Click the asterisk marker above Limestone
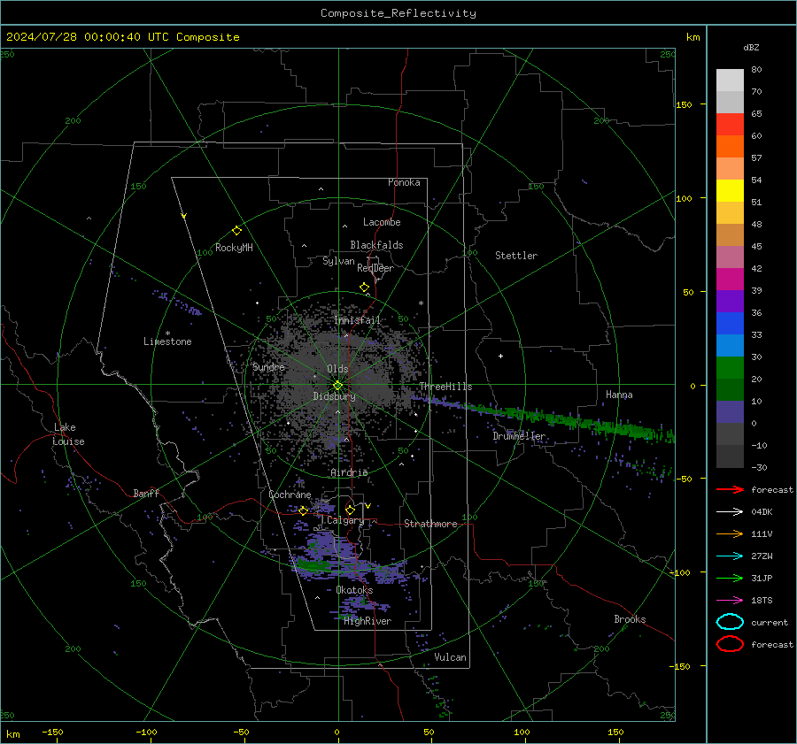The height and width of the screenshot is (744, 797). click(x=167, y=334)
